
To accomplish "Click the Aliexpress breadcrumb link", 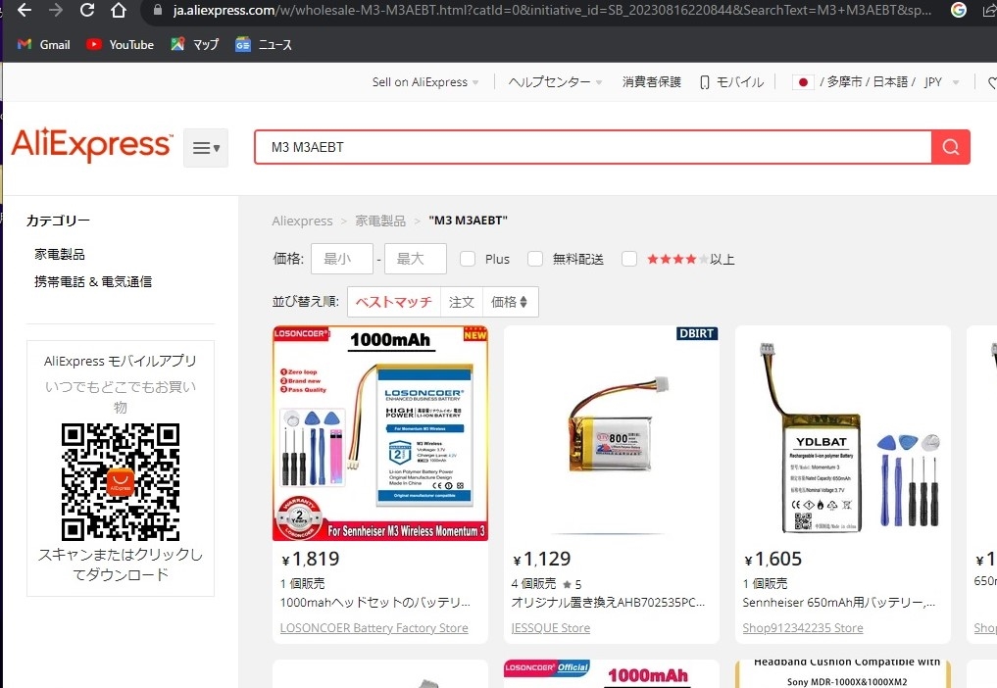I will [302, 221].
